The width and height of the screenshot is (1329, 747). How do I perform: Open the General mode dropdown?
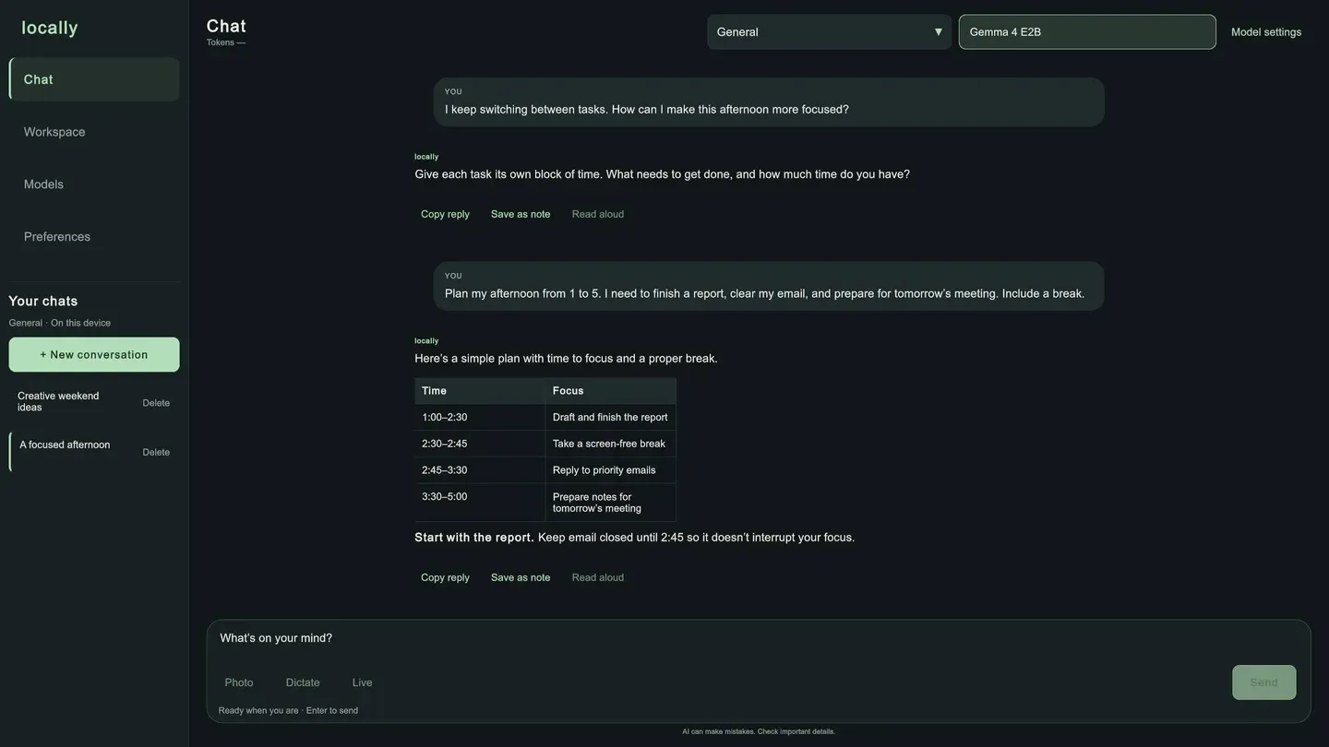[829, 31]
